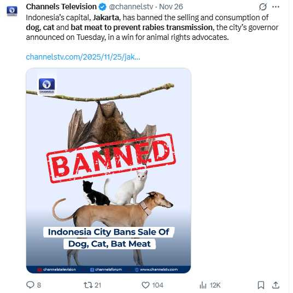Screen dimensions: 293x293
Task: Open Channels Television profile avatar
Action: [x=12, y=10]
